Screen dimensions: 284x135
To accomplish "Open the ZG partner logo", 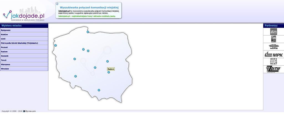I will [273, 39].
